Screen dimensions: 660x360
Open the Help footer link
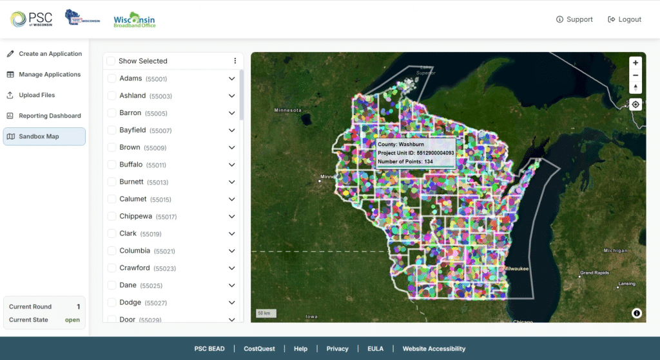click(x=300, y=348)
